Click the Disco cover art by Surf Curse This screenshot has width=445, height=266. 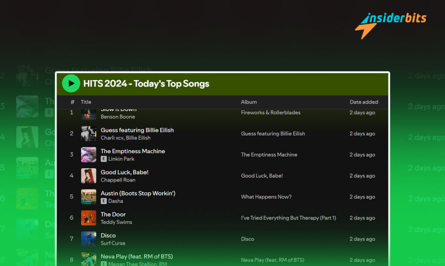[x=89, y=239]
